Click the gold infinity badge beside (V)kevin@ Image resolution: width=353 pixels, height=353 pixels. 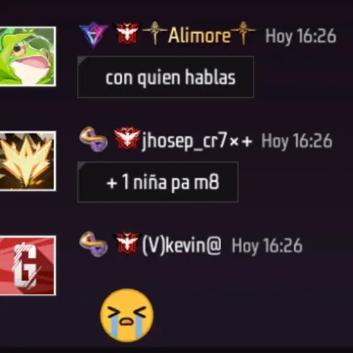(x=93, y=244)
